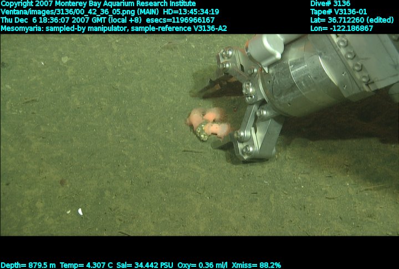Image resolution: width=399 pixels, height=269 pixels.
Task: Click the Depth= 879.5 m readout
Action: pos(28,265)
